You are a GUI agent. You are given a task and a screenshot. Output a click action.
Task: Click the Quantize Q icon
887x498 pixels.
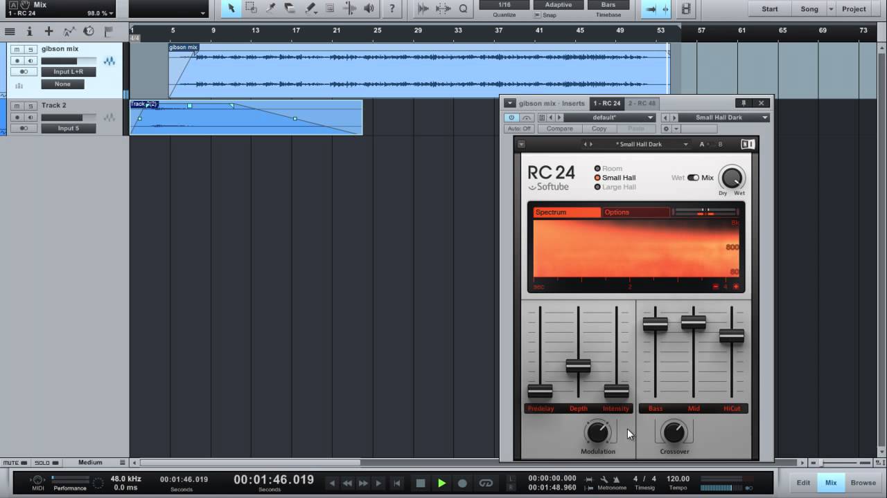pos(463,8)
